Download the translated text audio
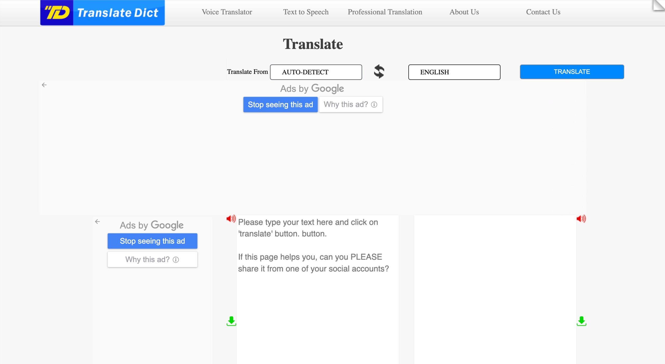This screenshot has width=665, height=364. [x=581, y=321]
